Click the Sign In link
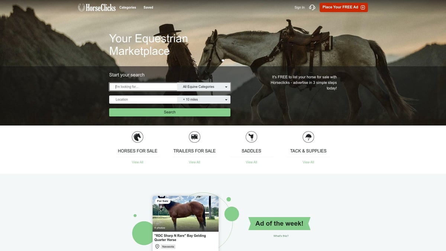The image size is (446, 251). point(300,7)
